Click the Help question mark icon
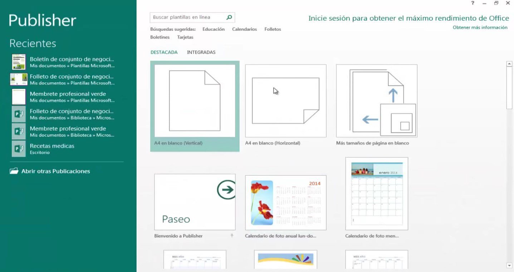 [x=473, y=3]
